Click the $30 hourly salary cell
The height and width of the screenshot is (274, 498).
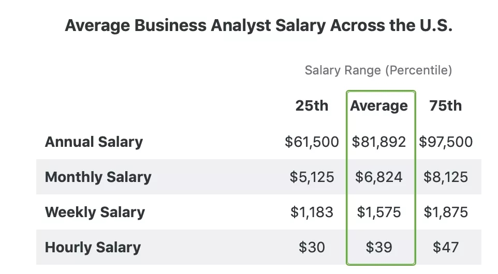312,248
